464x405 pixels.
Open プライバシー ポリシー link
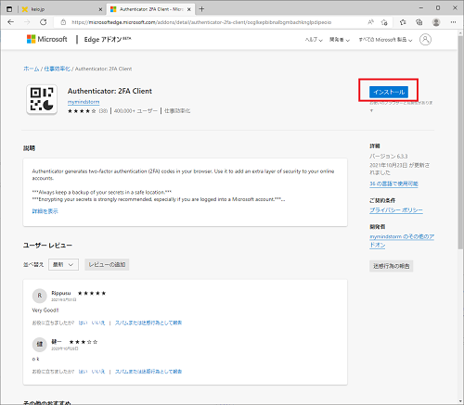pos(396,210)
